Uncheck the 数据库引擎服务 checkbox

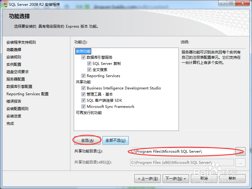[x=83, y=57]
